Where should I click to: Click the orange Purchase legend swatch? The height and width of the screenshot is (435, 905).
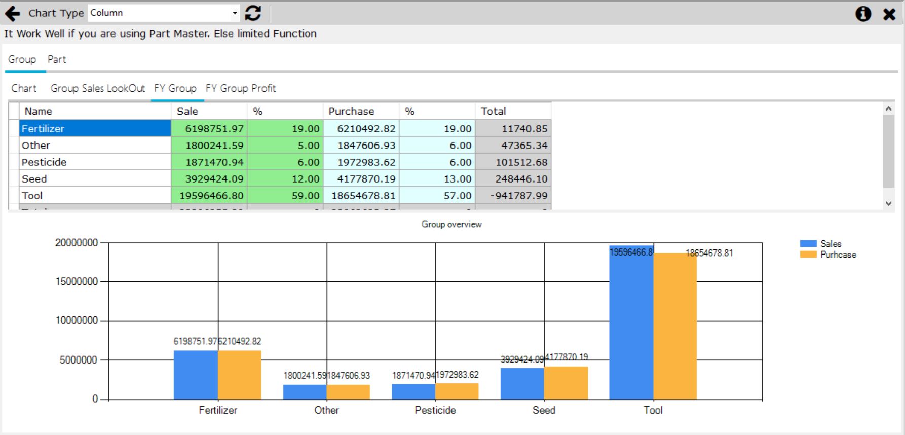[808, 255]
